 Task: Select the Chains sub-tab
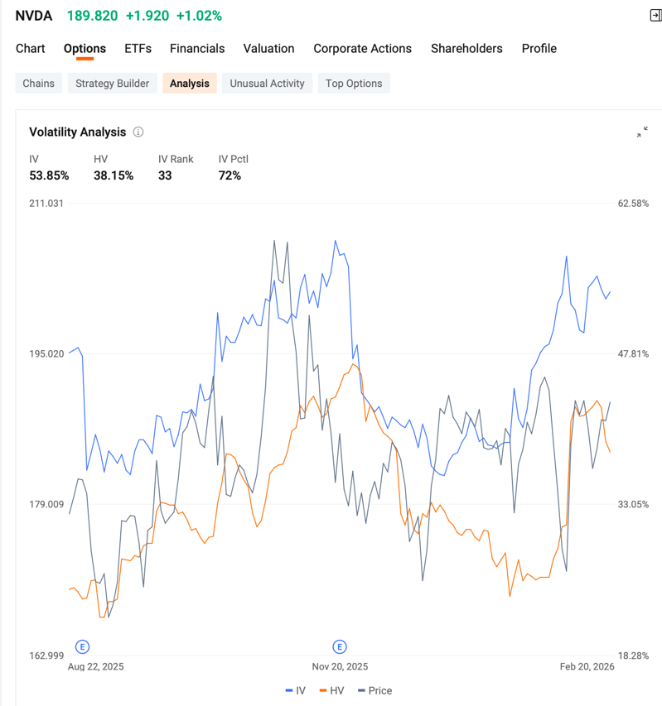39,84
